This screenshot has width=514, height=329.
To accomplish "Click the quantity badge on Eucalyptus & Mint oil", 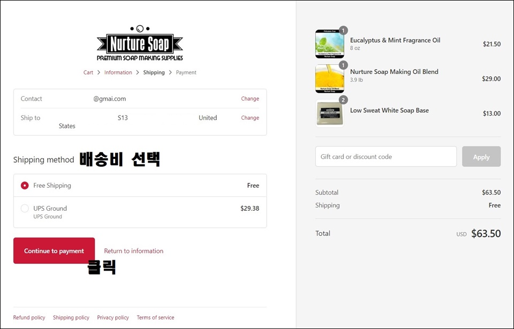I will coord(343,30).
